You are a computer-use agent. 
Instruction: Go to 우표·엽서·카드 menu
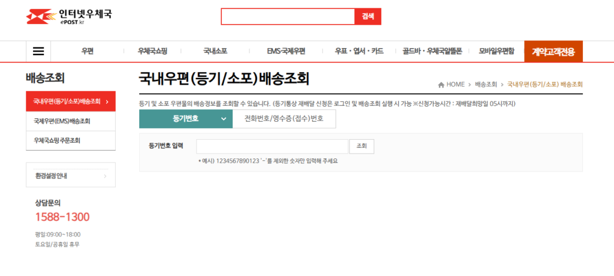pyautogui.click(x=359, y=52)
